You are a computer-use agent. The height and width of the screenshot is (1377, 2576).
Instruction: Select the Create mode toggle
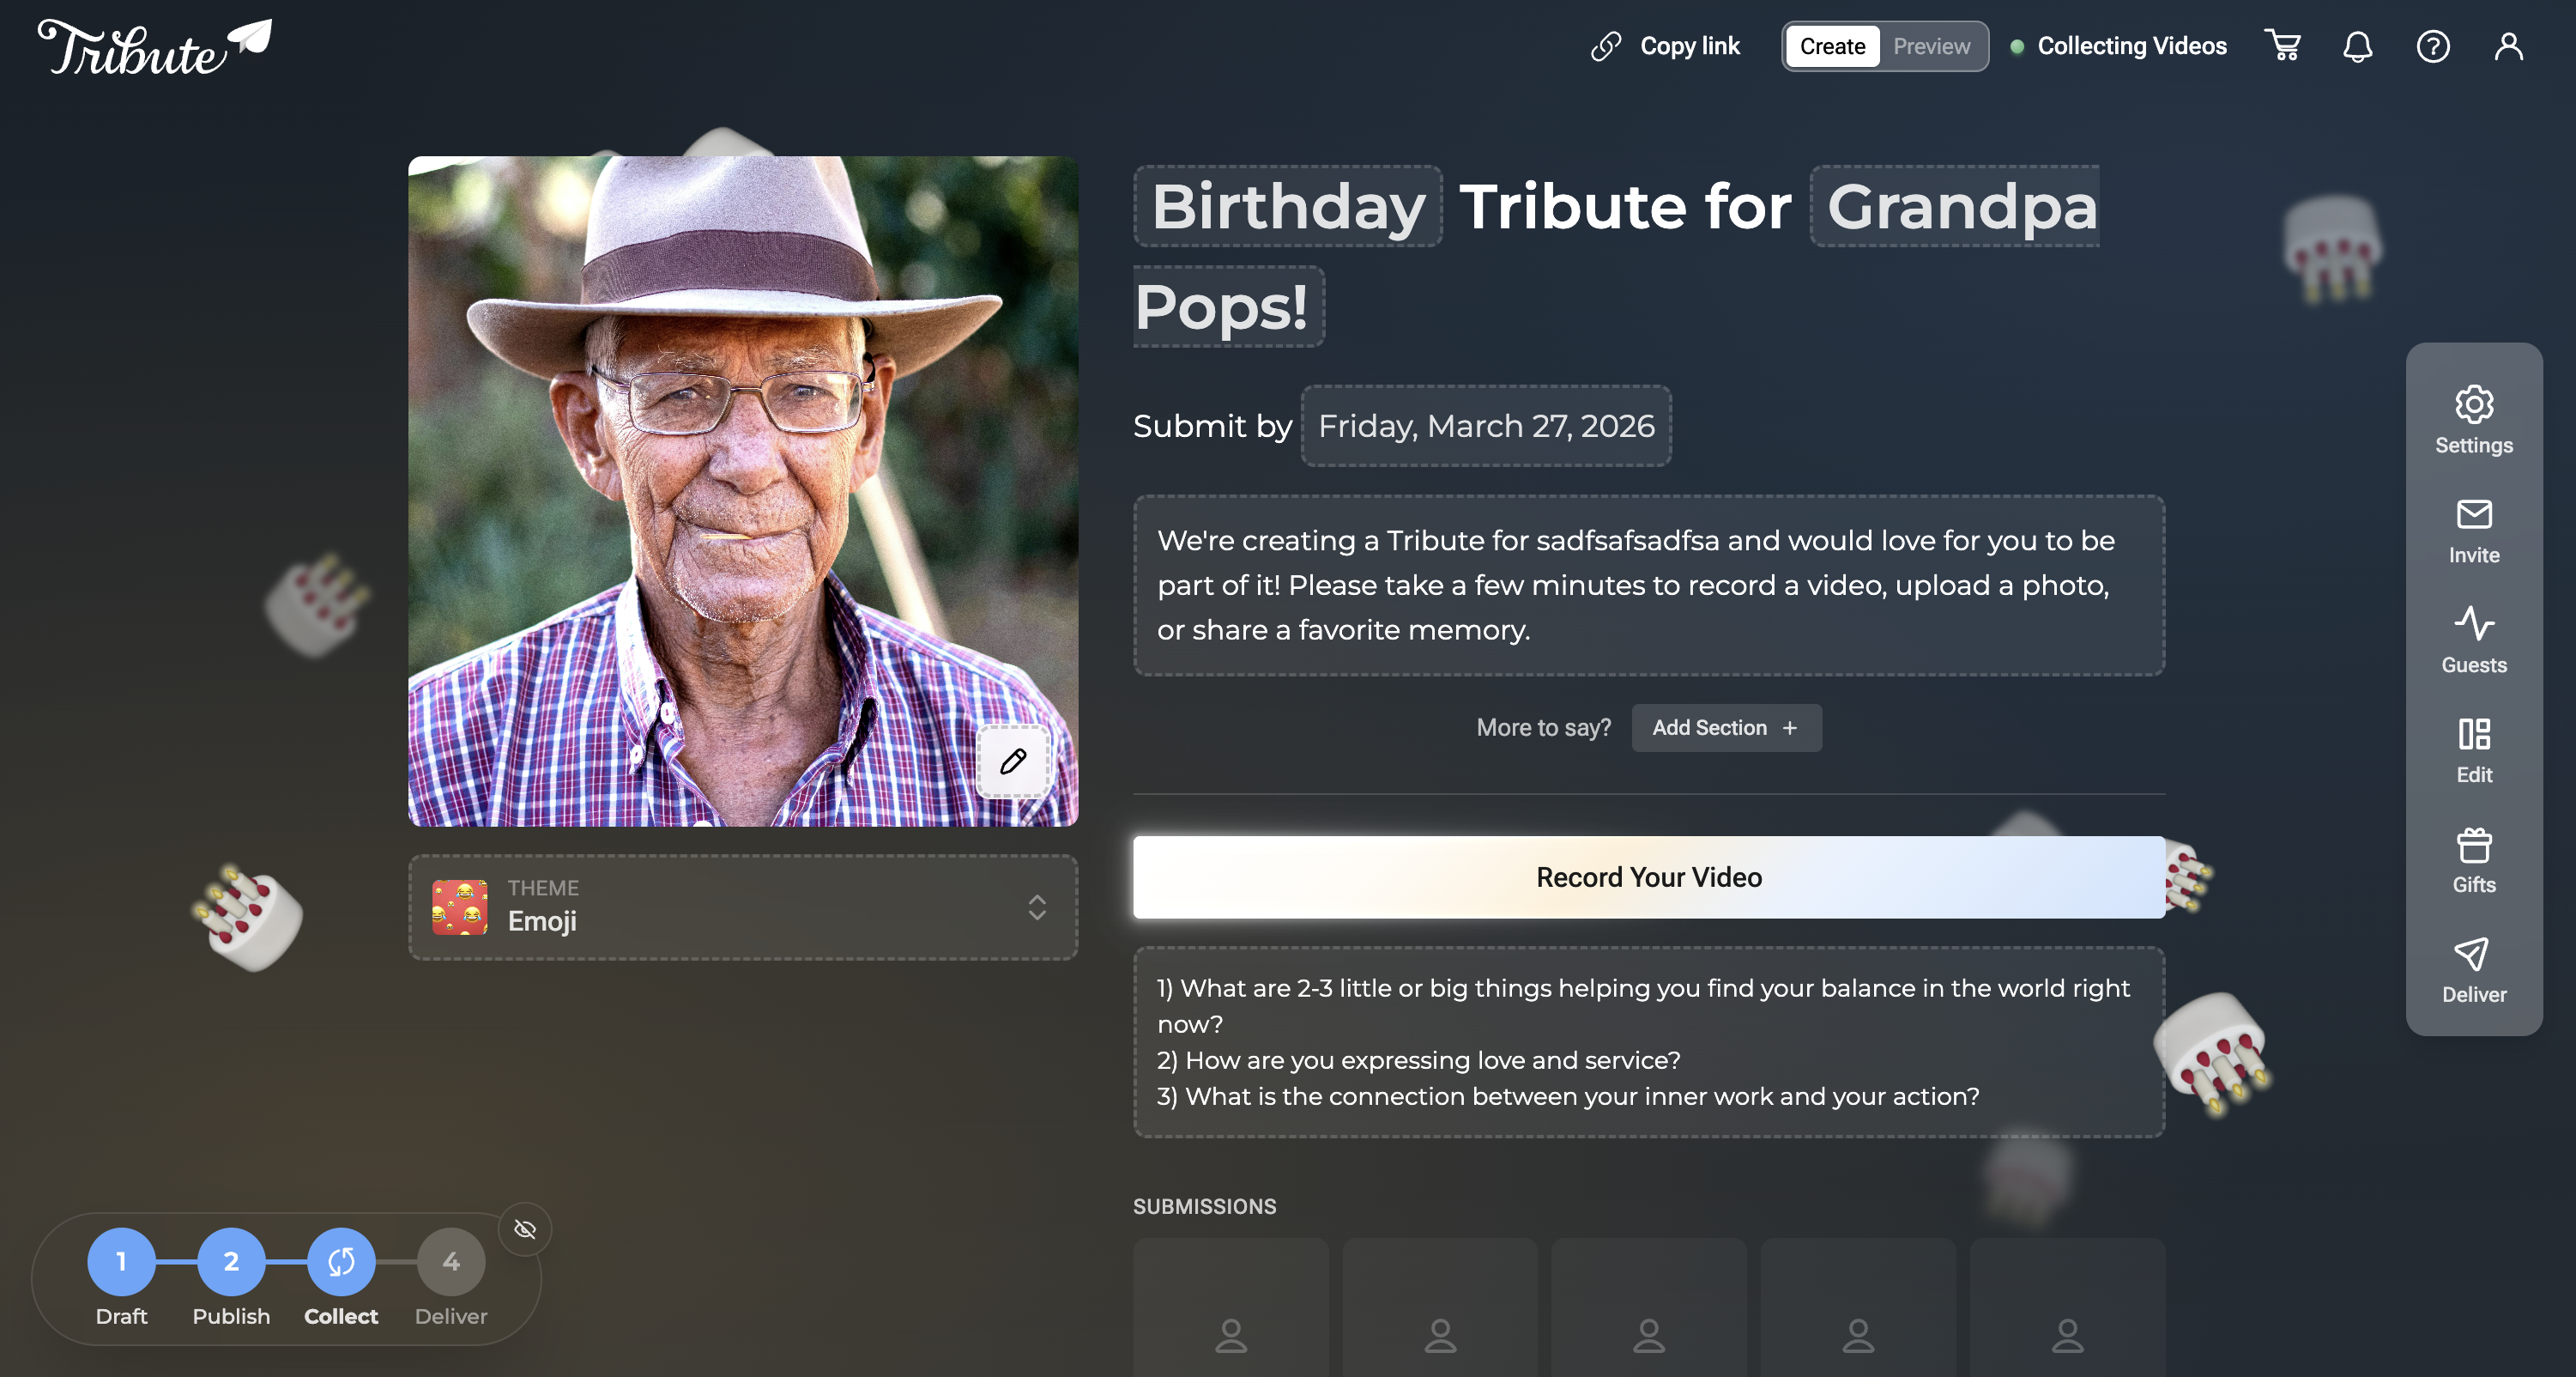tap(1832, 46)
